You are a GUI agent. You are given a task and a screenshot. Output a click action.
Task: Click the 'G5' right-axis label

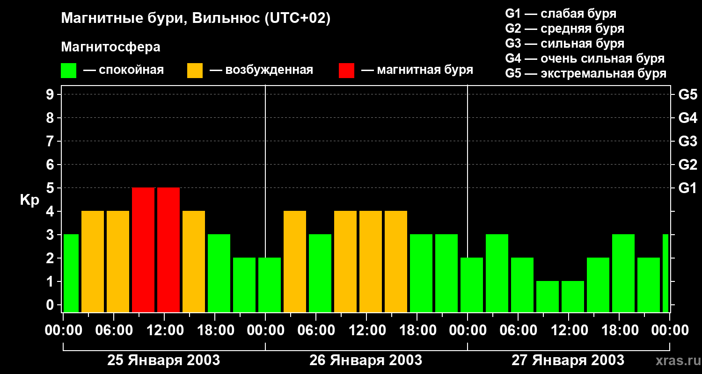[687, 94]
